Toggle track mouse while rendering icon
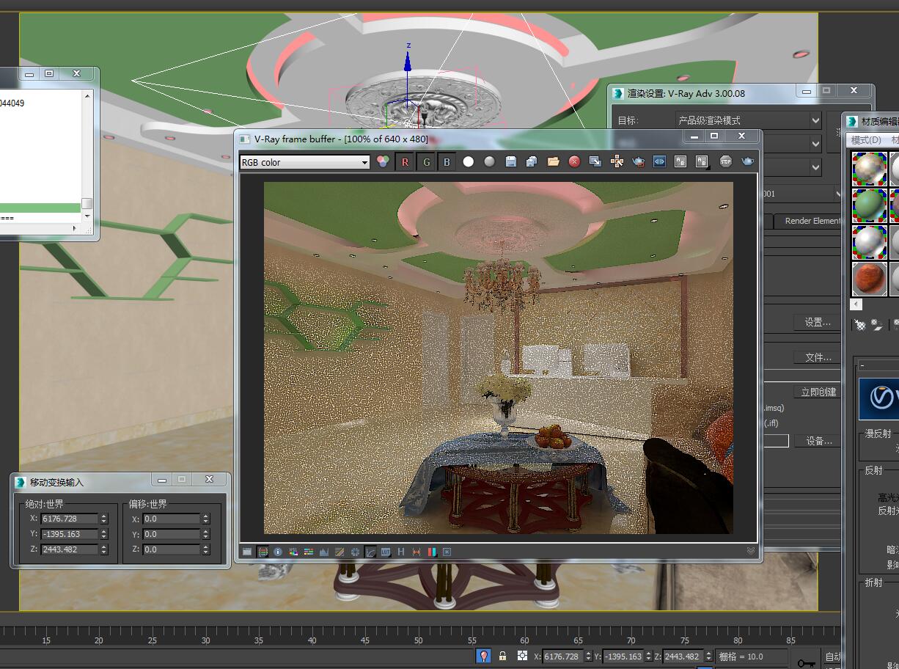This screenshot has width=899, height=669. [617, 162]
